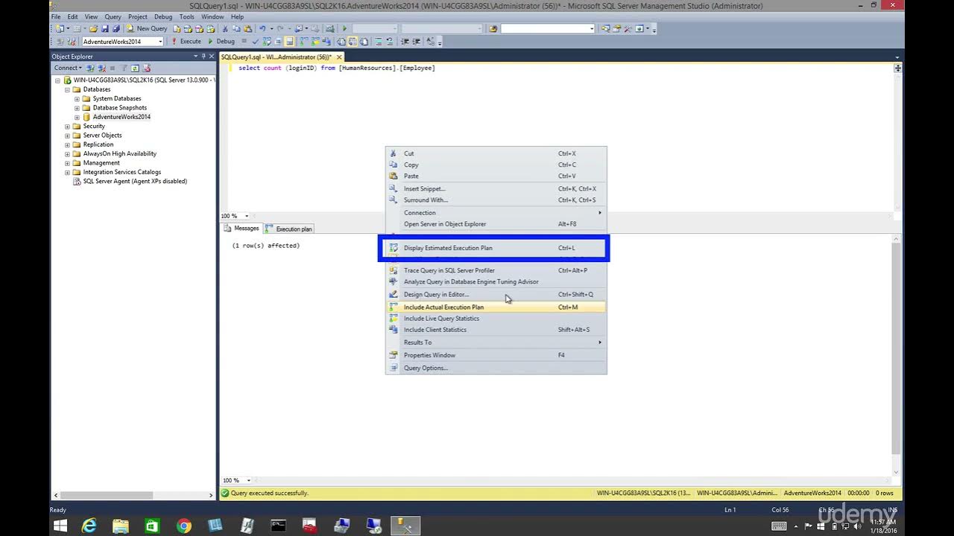Image resolution: width=954 pixels, height=536 pixels.
Task: Open the editor zoom 100% dropdown
Action: 248,216
